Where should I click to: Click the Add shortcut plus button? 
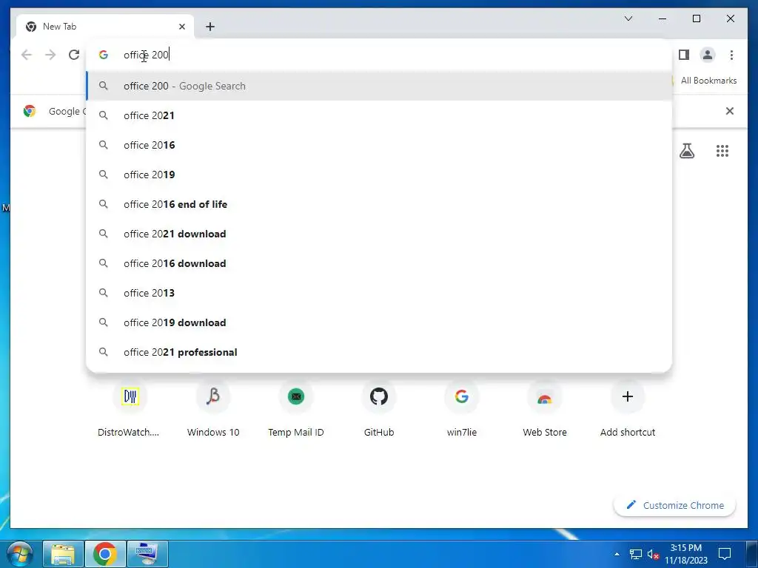tap(628, 396)
